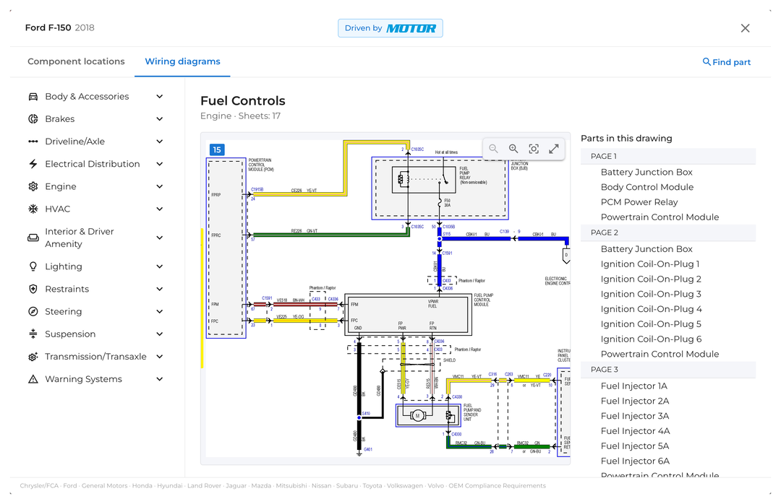
Task: Switch to Component locations tab
Action: (76, 61)
